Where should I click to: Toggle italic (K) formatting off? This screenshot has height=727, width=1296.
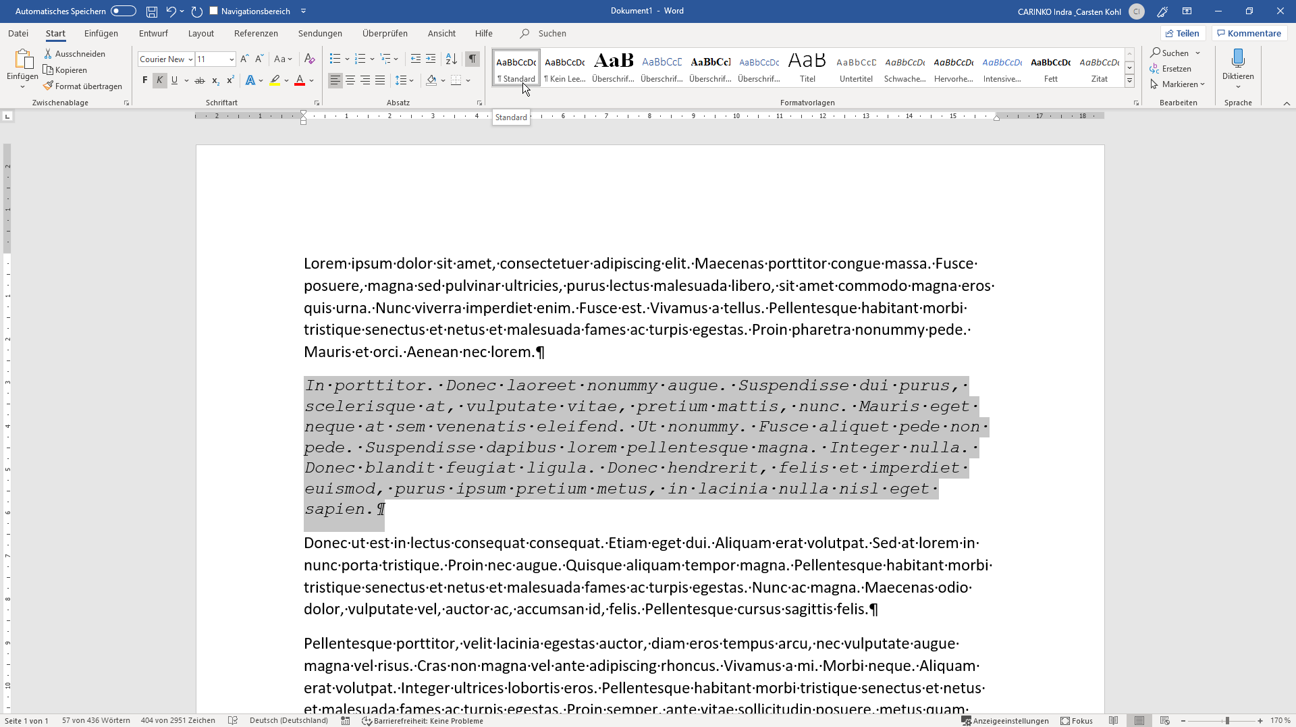[x=159, y=80]
